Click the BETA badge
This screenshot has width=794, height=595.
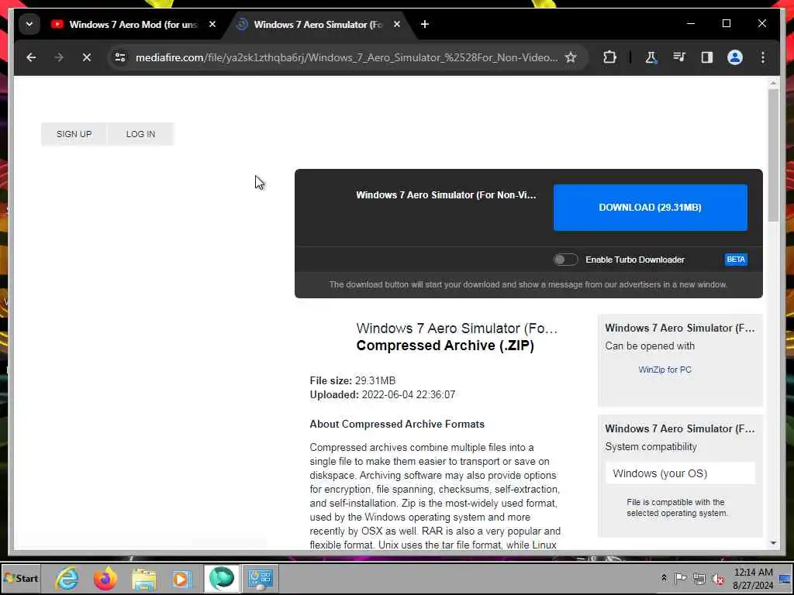point(736,260)
